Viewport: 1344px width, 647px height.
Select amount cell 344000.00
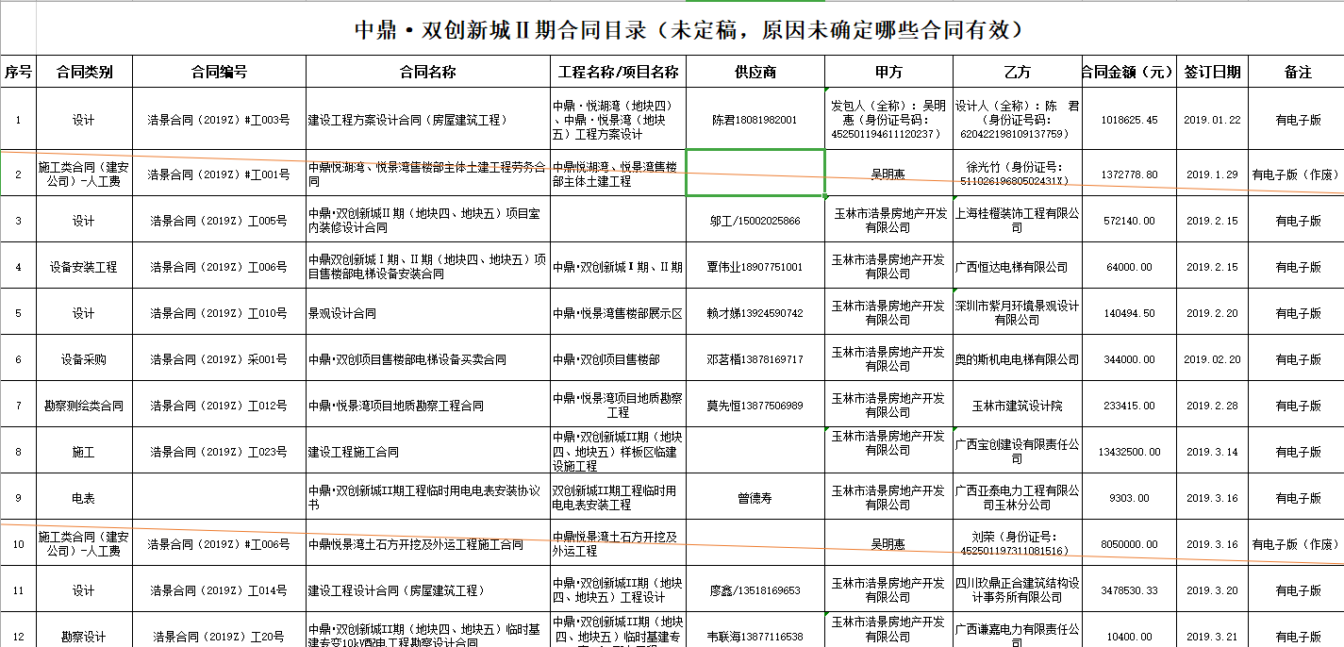pyautogui.click(x=1129, y=359)
